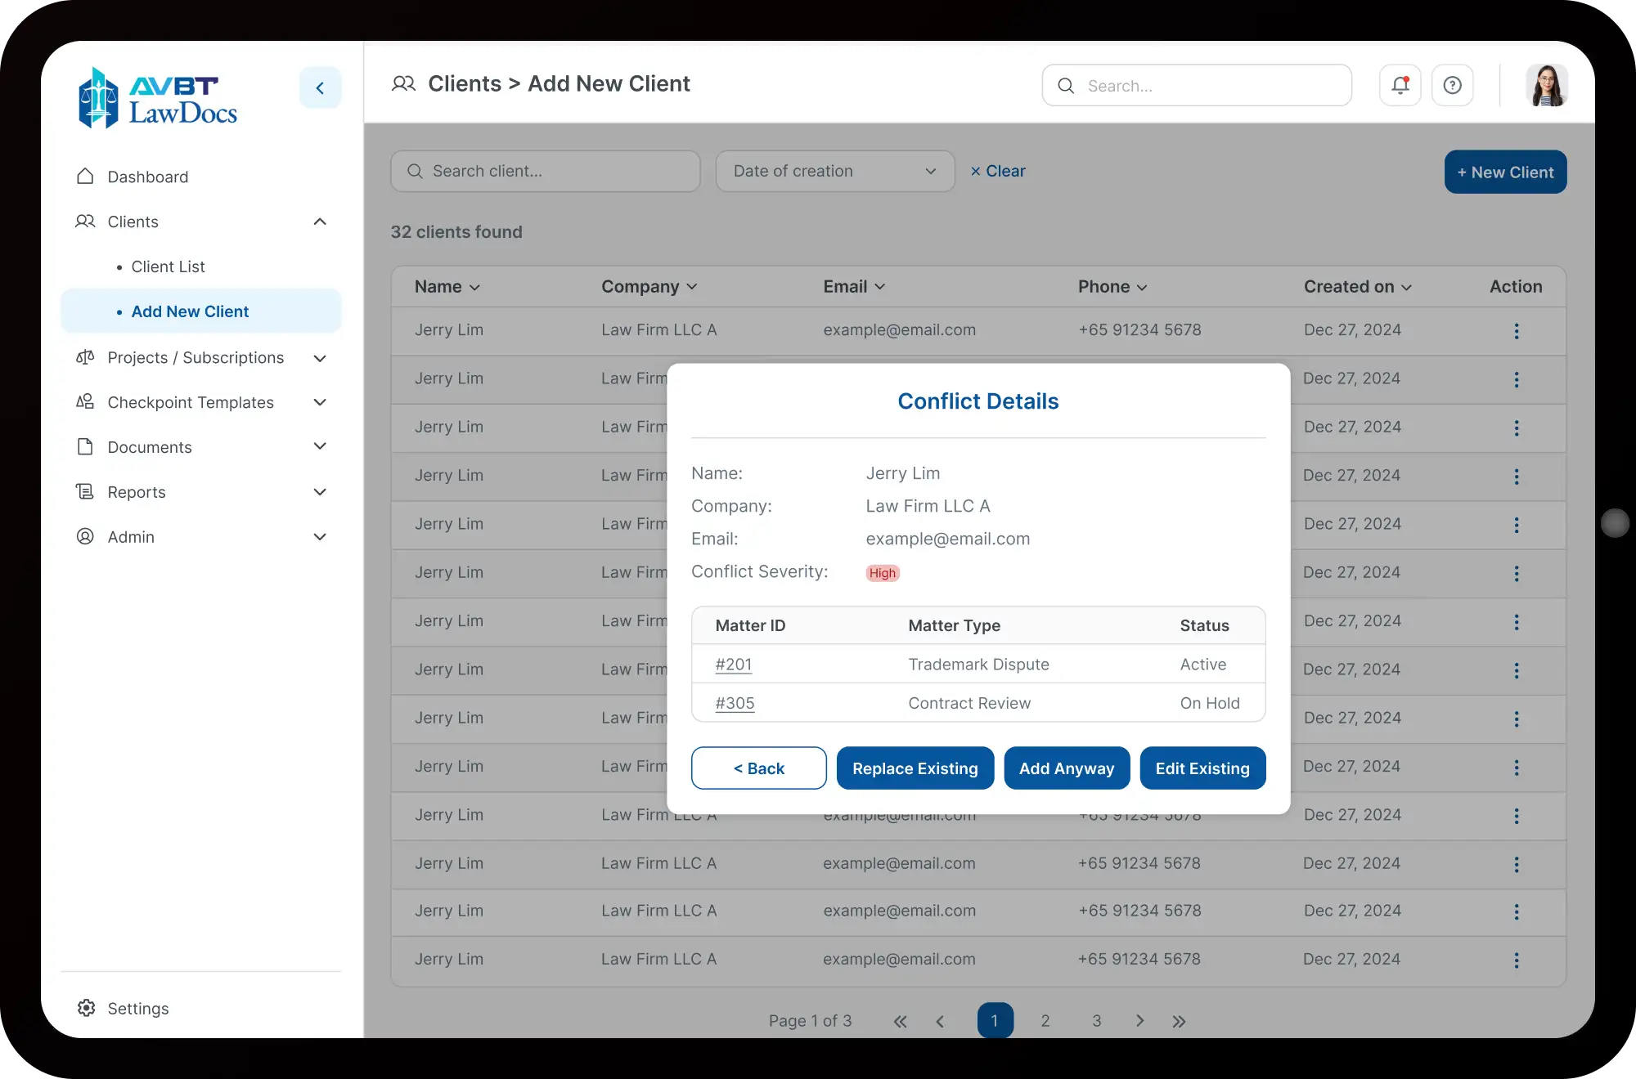Open the user profile avatar
The width and height of the screenshot is (1636, 1079).
coord(1547,85)
